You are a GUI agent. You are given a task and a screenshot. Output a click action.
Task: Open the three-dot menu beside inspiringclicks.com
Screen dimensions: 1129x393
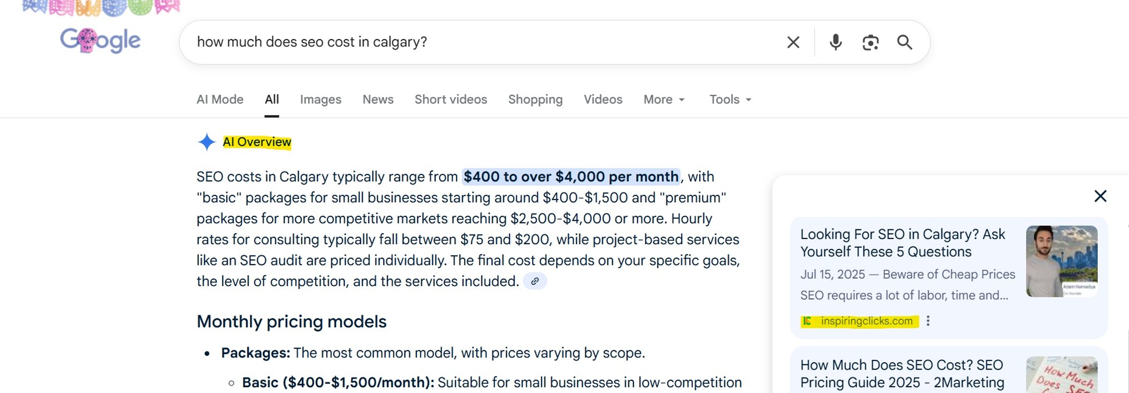point(929,321)
